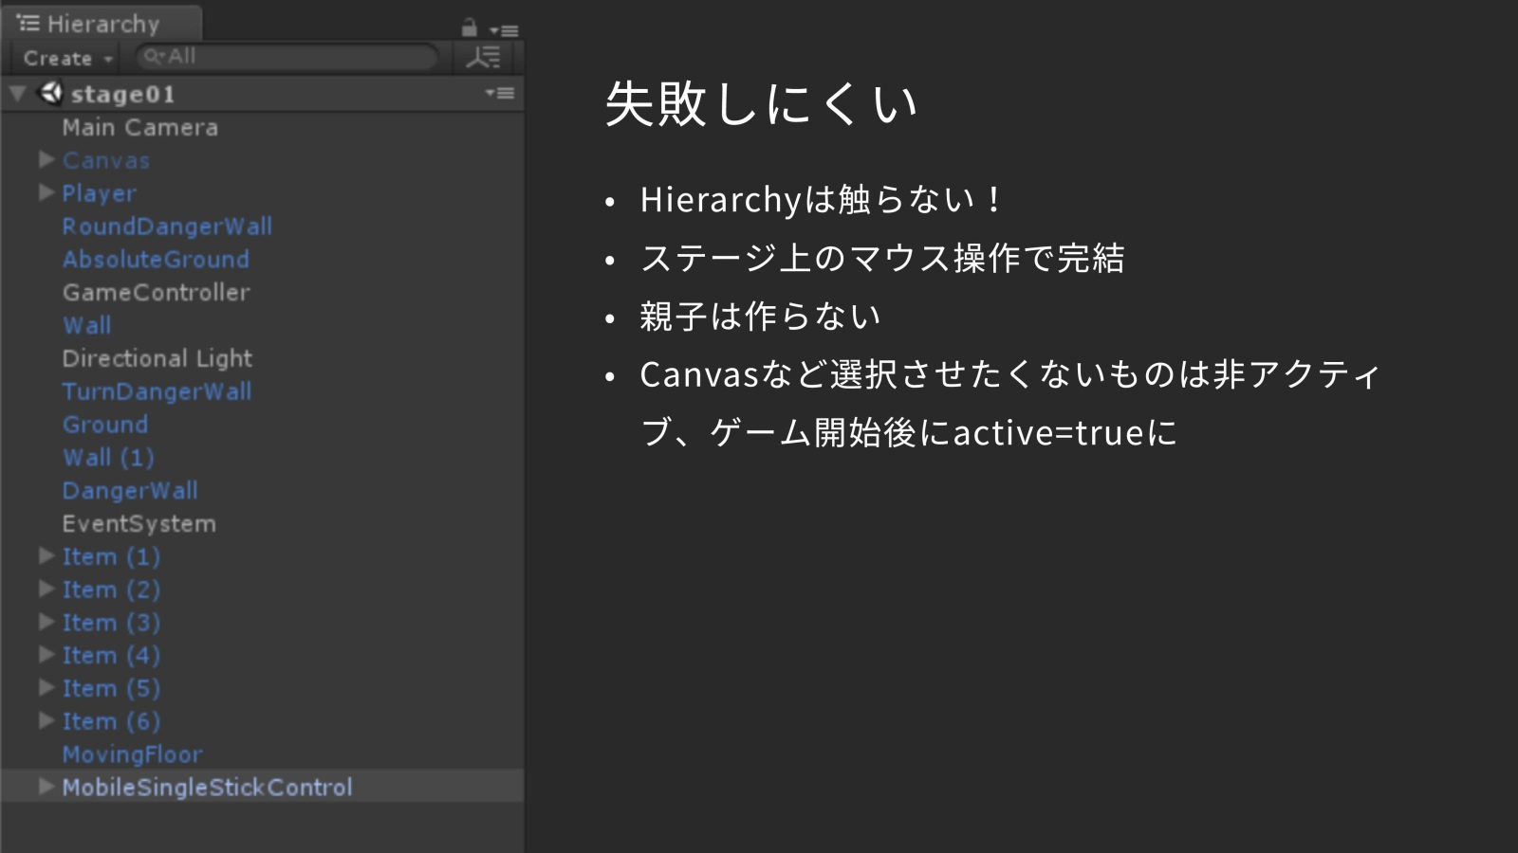This screenshot has width=1518, height=853.
Task: Expand the Canvas object
Action: (x=46, y=160)
